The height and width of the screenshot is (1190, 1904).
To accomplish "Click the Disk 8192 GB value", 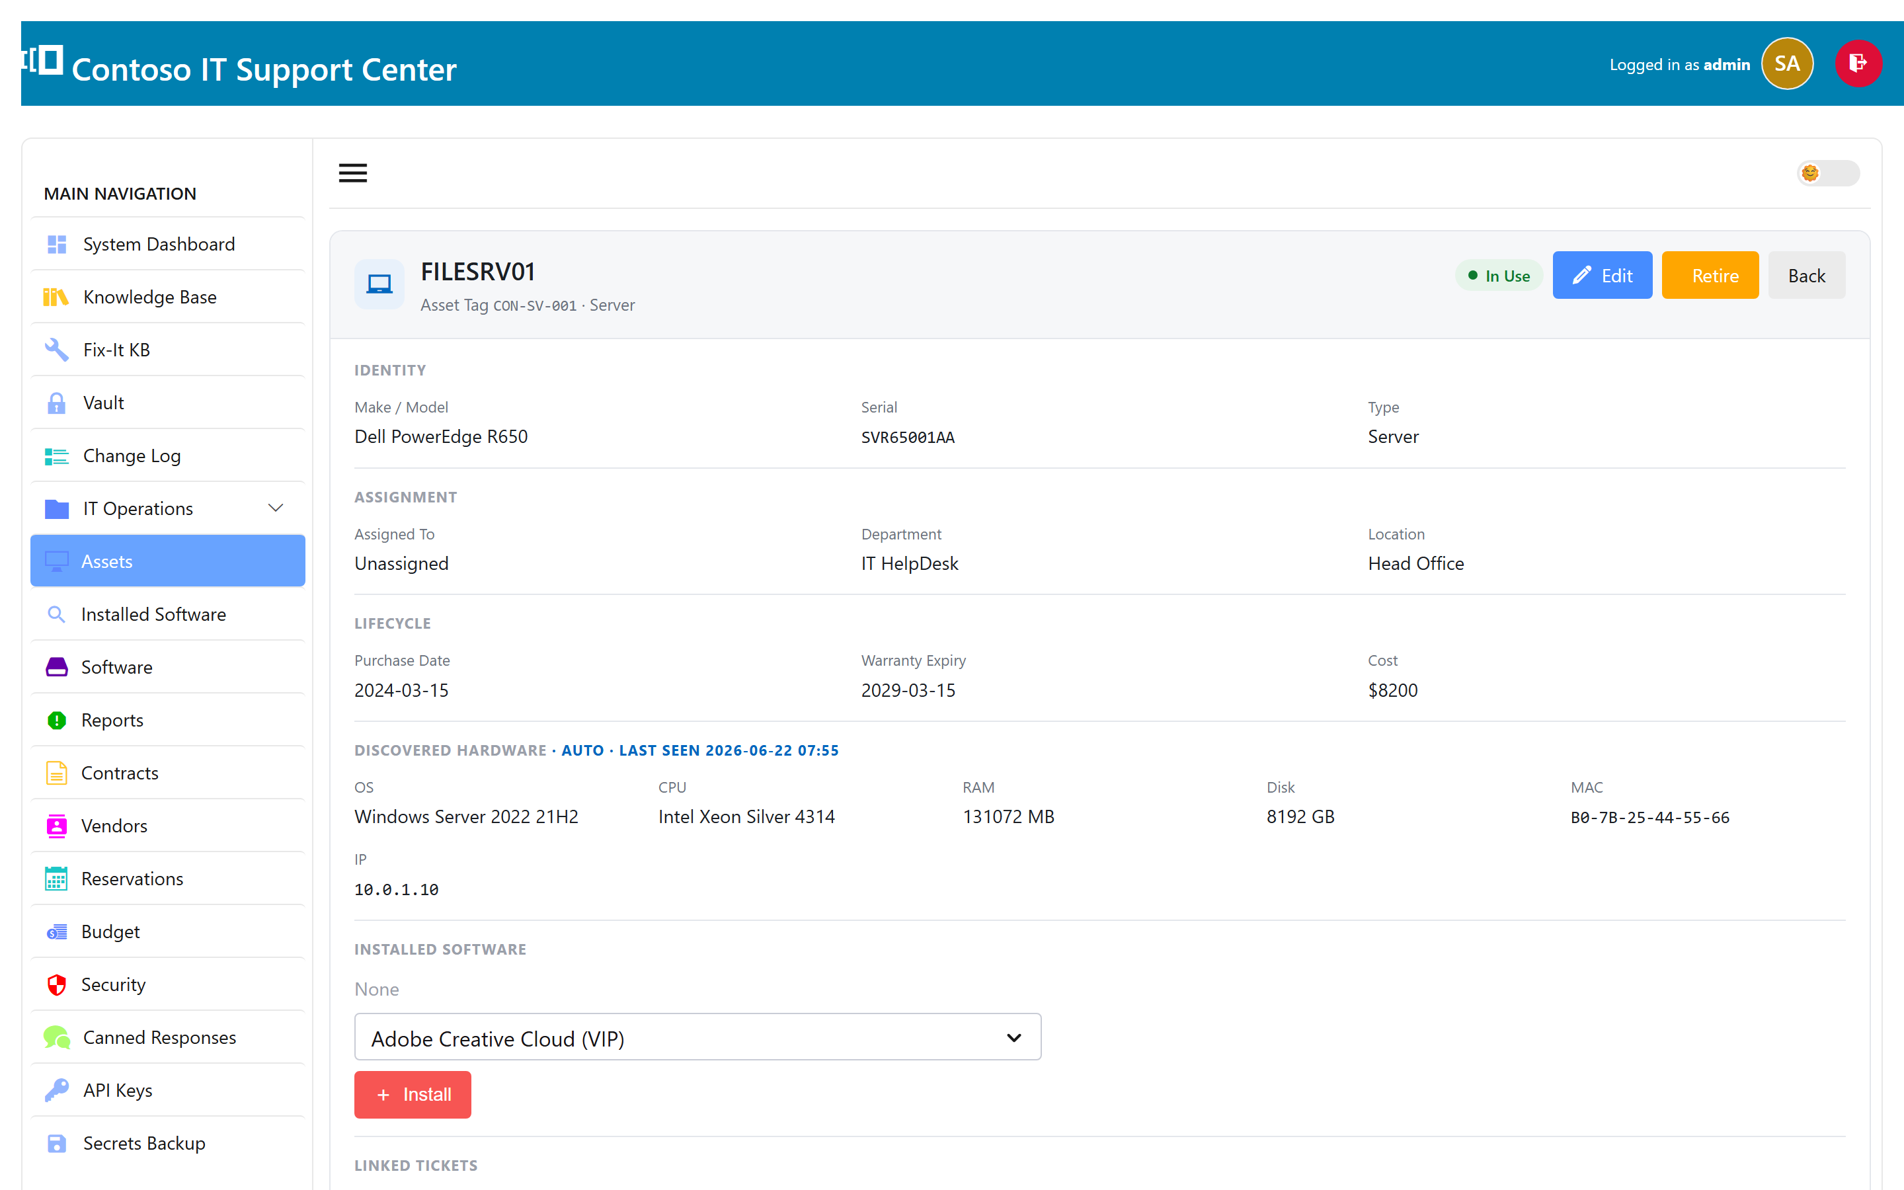I will point(1300,817).
